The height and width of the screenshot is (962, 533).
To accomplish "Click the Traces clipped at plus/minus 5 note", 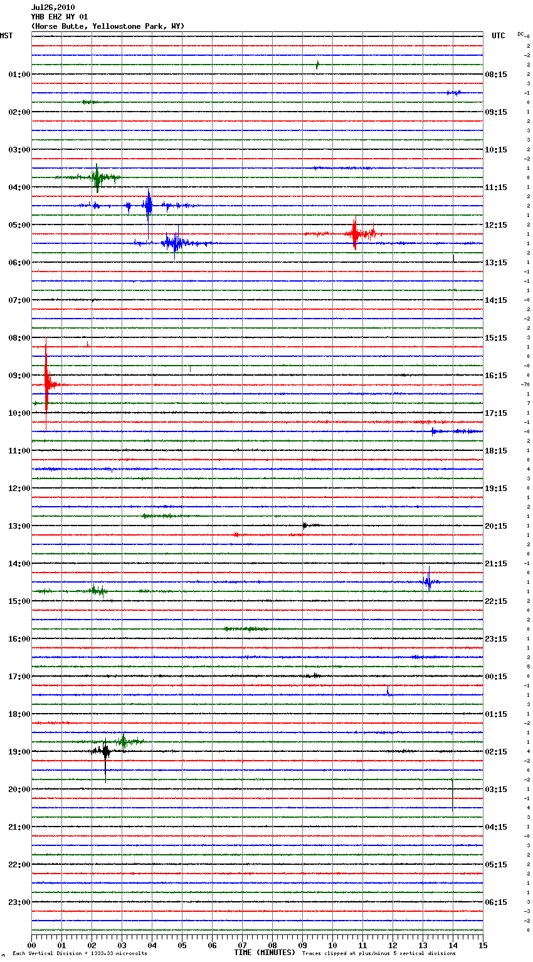I will click(379, 953).
